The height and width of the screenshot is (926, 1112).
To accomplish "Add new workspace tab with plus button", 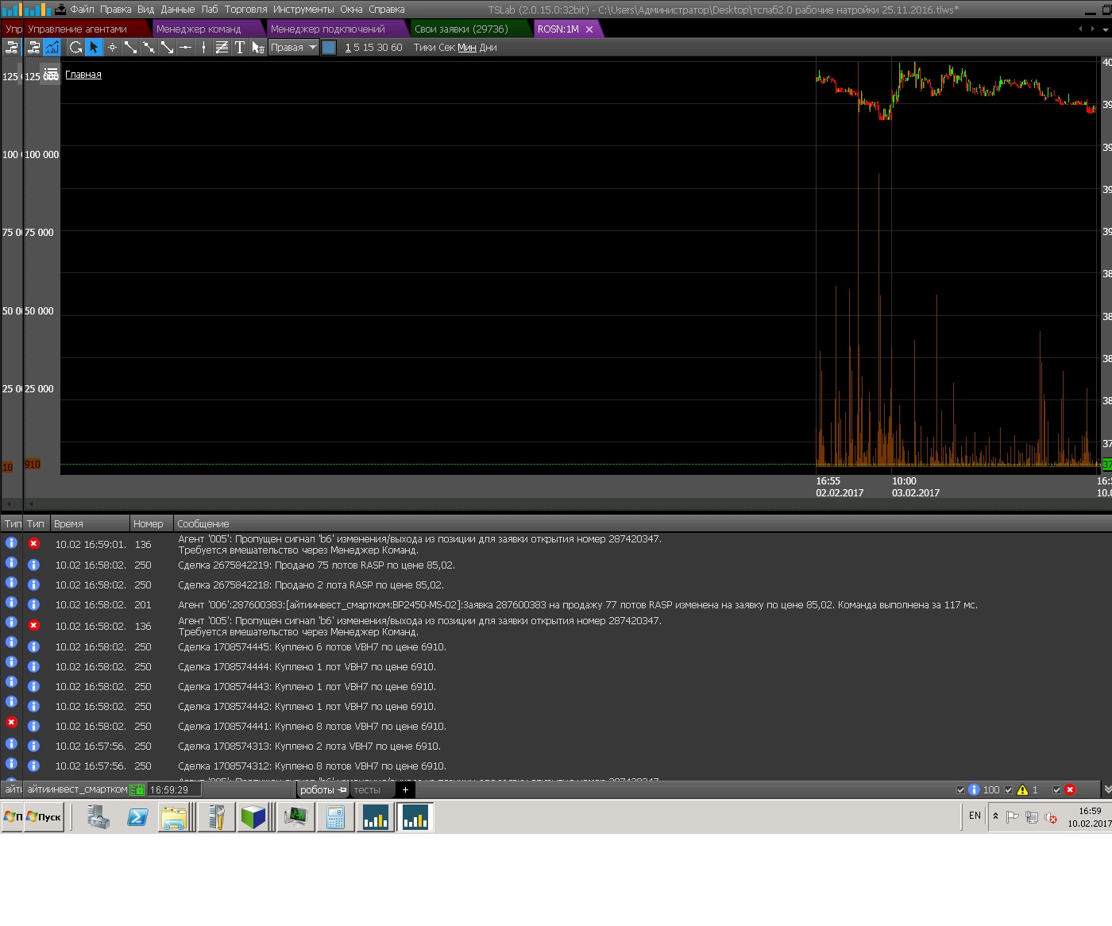I will (405, 790).
